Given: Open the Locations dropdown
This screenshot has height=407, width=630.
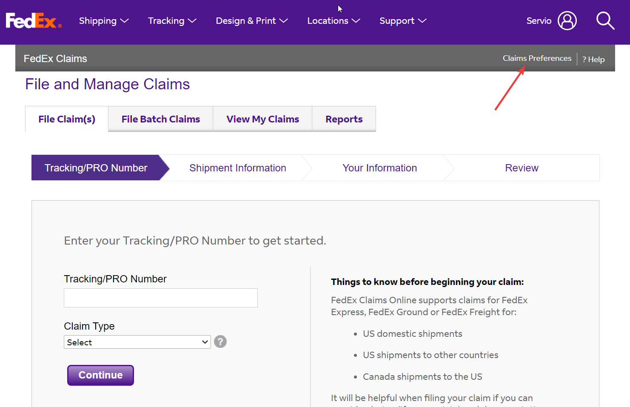Looking at the screenshot, I should point(334,21).
